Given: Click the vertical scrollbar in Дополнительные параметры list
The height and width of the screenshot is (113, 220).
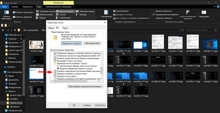Looking at the screenshot, I should [x=102, y=66].
